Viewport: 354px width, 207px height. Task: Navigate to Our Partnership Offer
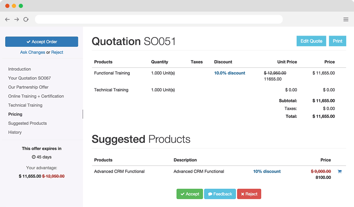pyautogui.click(x=28, y=87)
